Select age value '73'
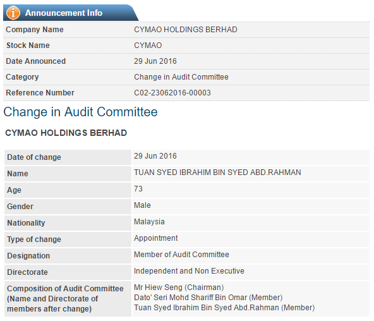The image size is (374, 321). (x=138, y=189)
